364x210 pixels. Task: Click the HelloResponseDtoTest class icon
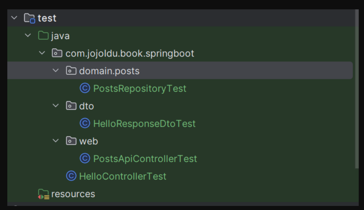(x=85, y=123)
